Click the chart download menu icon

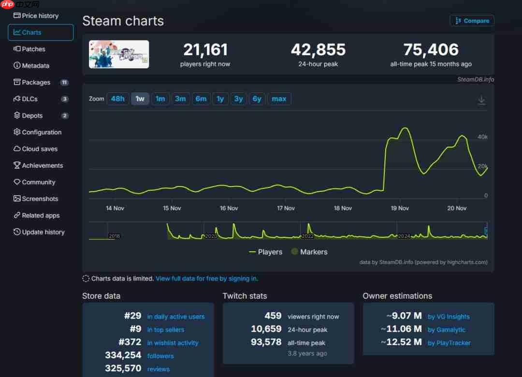coord(481,100)
